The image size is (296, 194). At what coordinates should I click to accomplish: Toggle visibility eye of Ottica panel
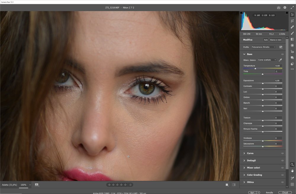tap(282, 182)
